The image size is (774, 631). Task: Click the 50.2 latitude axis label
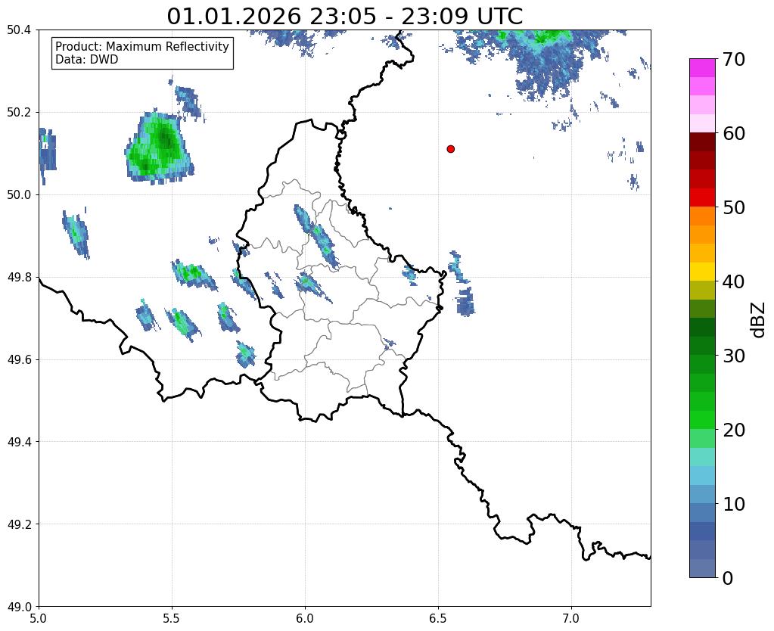pyautogui.click(x=19, y=113)
